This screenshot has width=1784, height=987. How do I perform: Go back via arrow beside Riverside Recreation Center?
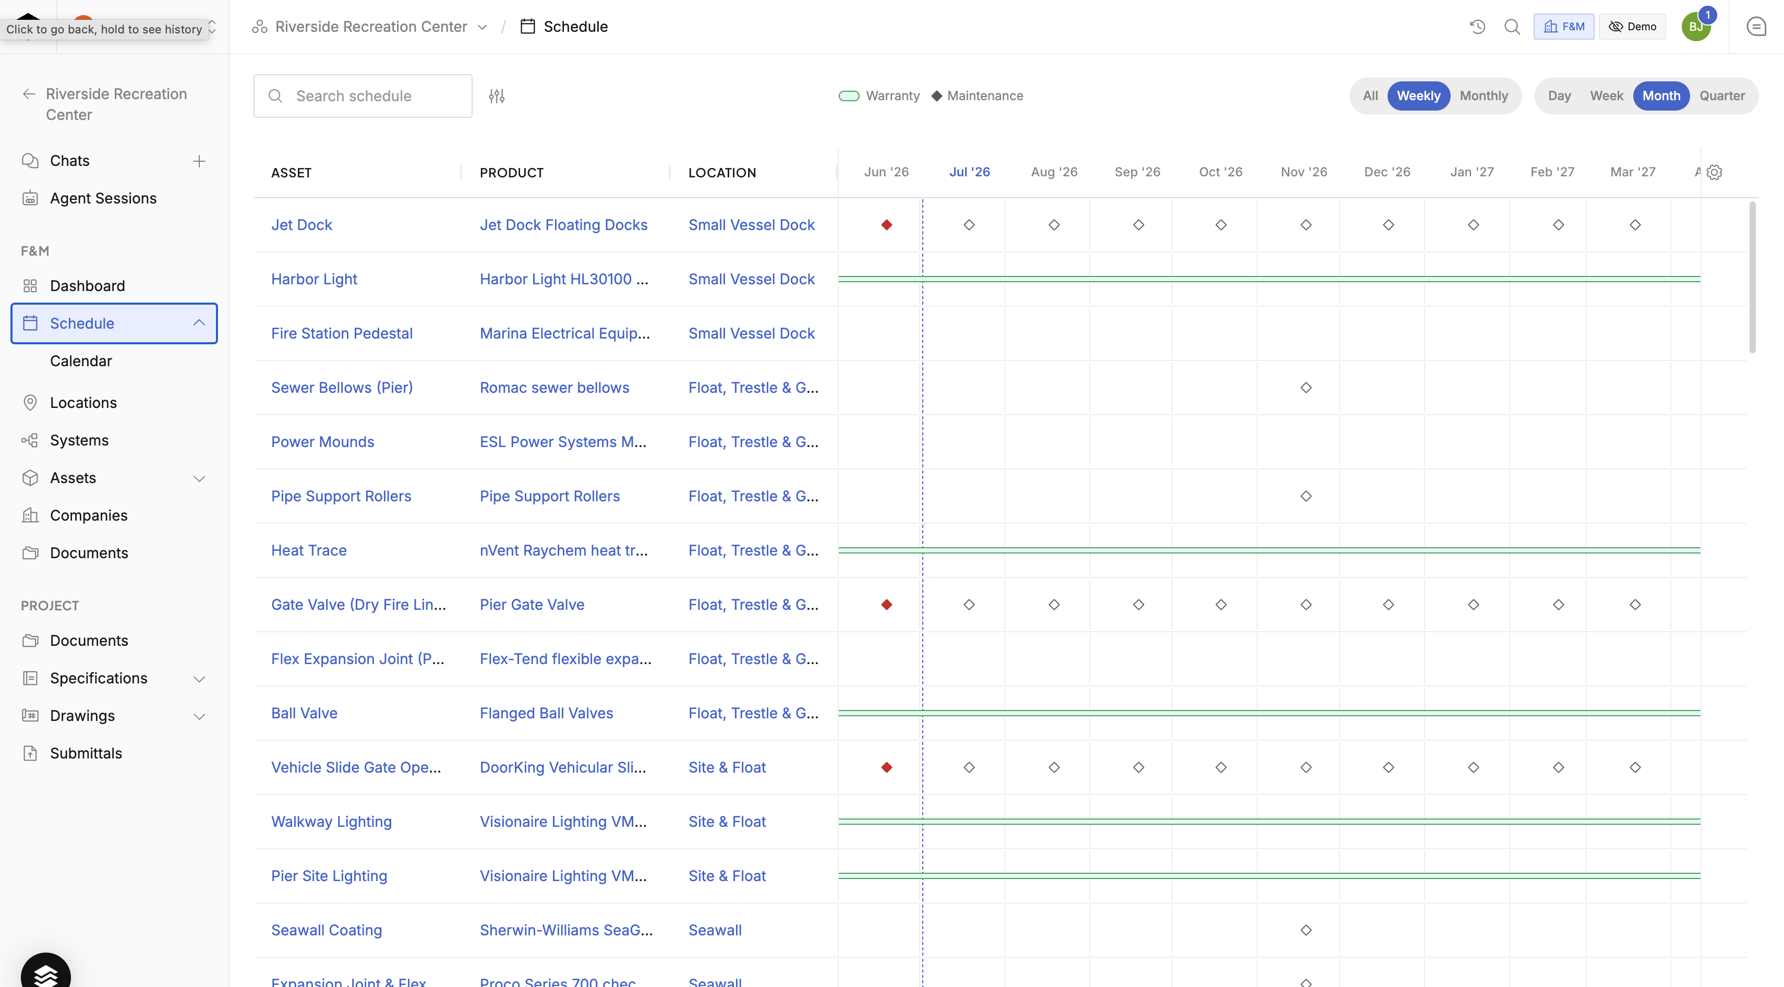coord(29,94)
